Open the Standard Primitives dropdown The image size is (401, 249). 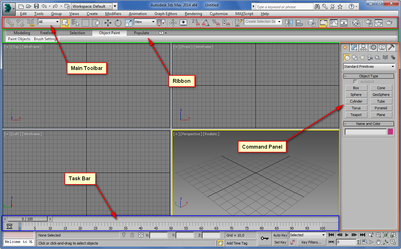[369, 66]
